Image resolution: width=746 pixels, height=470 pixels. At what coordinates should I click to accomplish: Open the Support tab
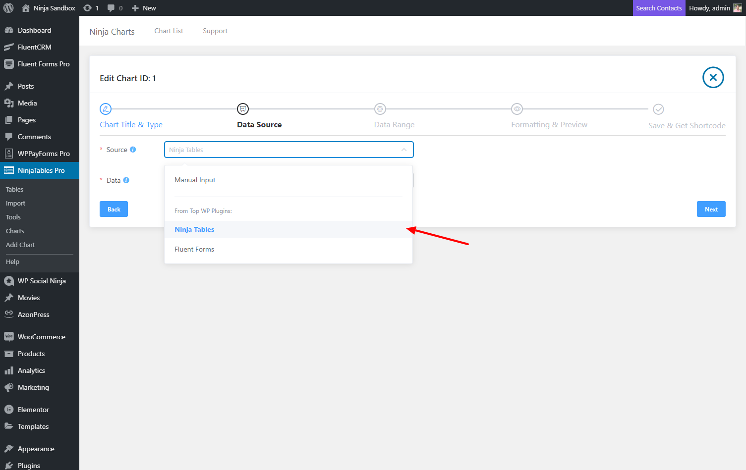click(215, 31)
